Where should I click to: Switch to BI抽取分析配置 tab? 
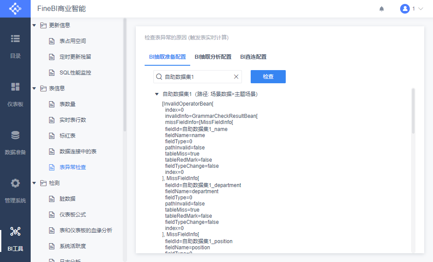click(x=213, y=57)
